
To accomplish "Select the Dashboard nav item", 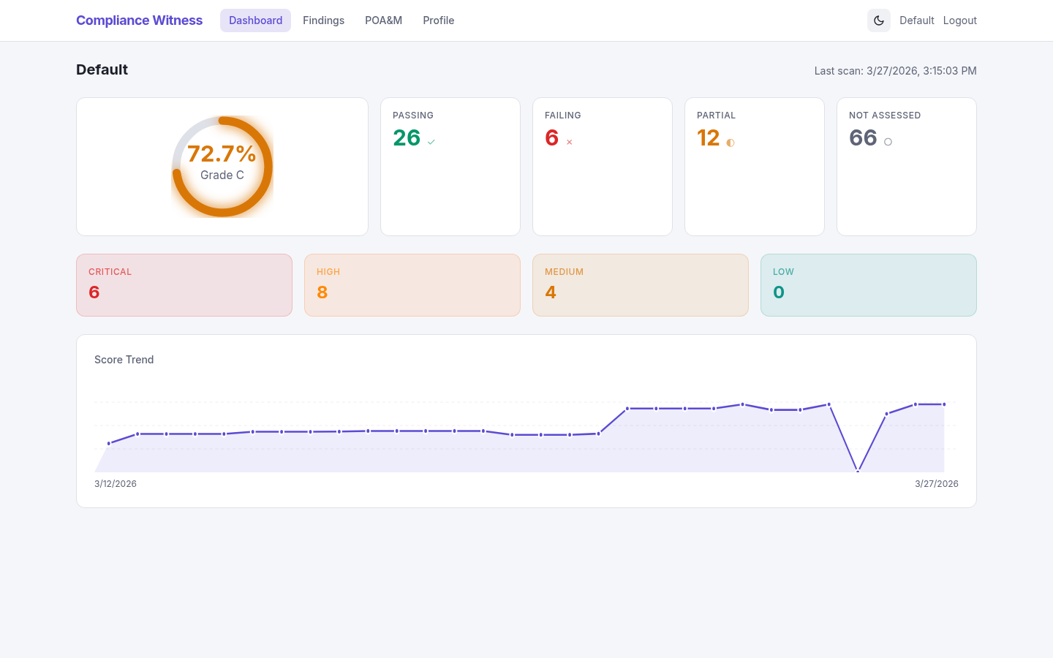I will 255,20.
